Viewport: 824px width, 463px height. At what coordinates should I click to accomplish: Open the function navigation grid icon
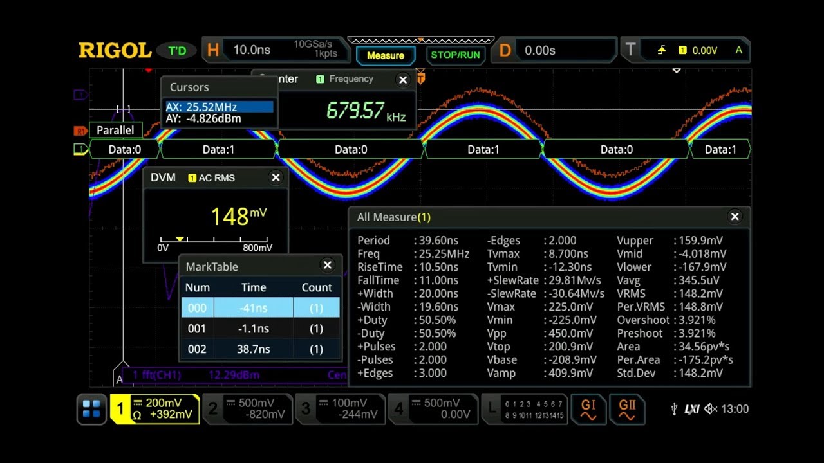(x=91, y=409)
